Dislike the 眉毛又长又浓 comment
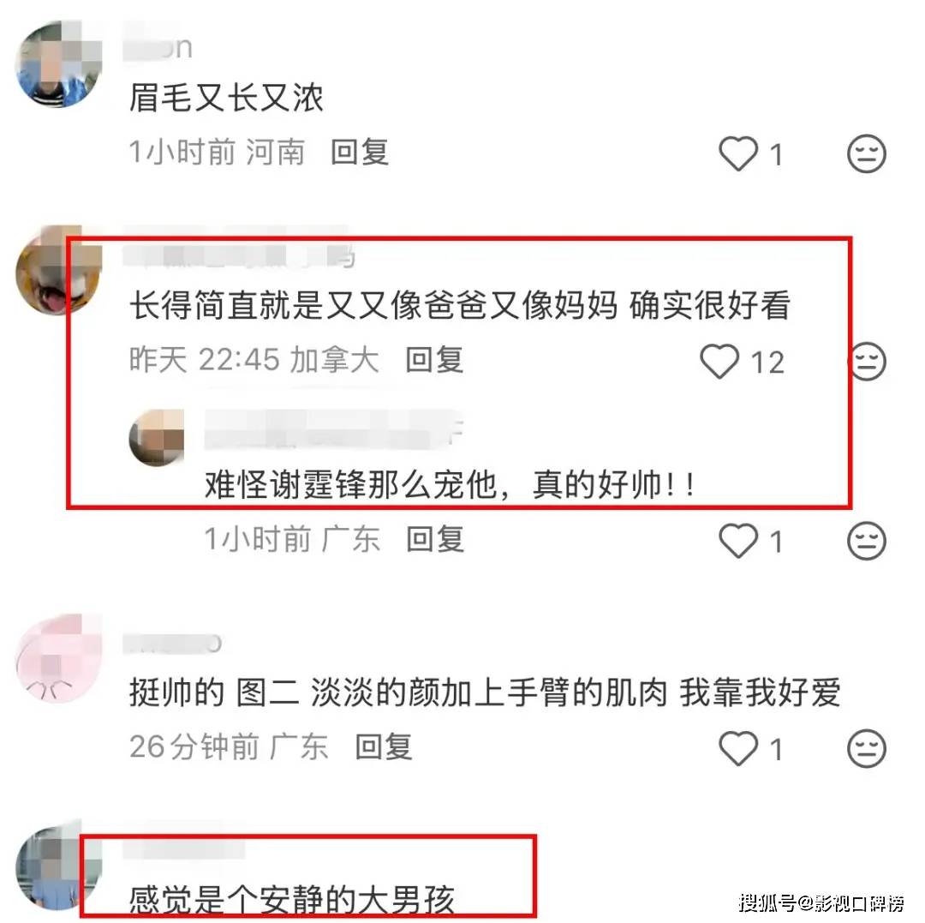 866,153
